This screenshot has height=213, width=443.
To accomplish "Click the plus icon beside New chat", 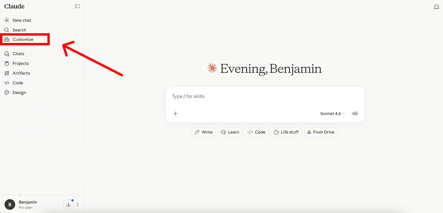I will click(7, 20).
